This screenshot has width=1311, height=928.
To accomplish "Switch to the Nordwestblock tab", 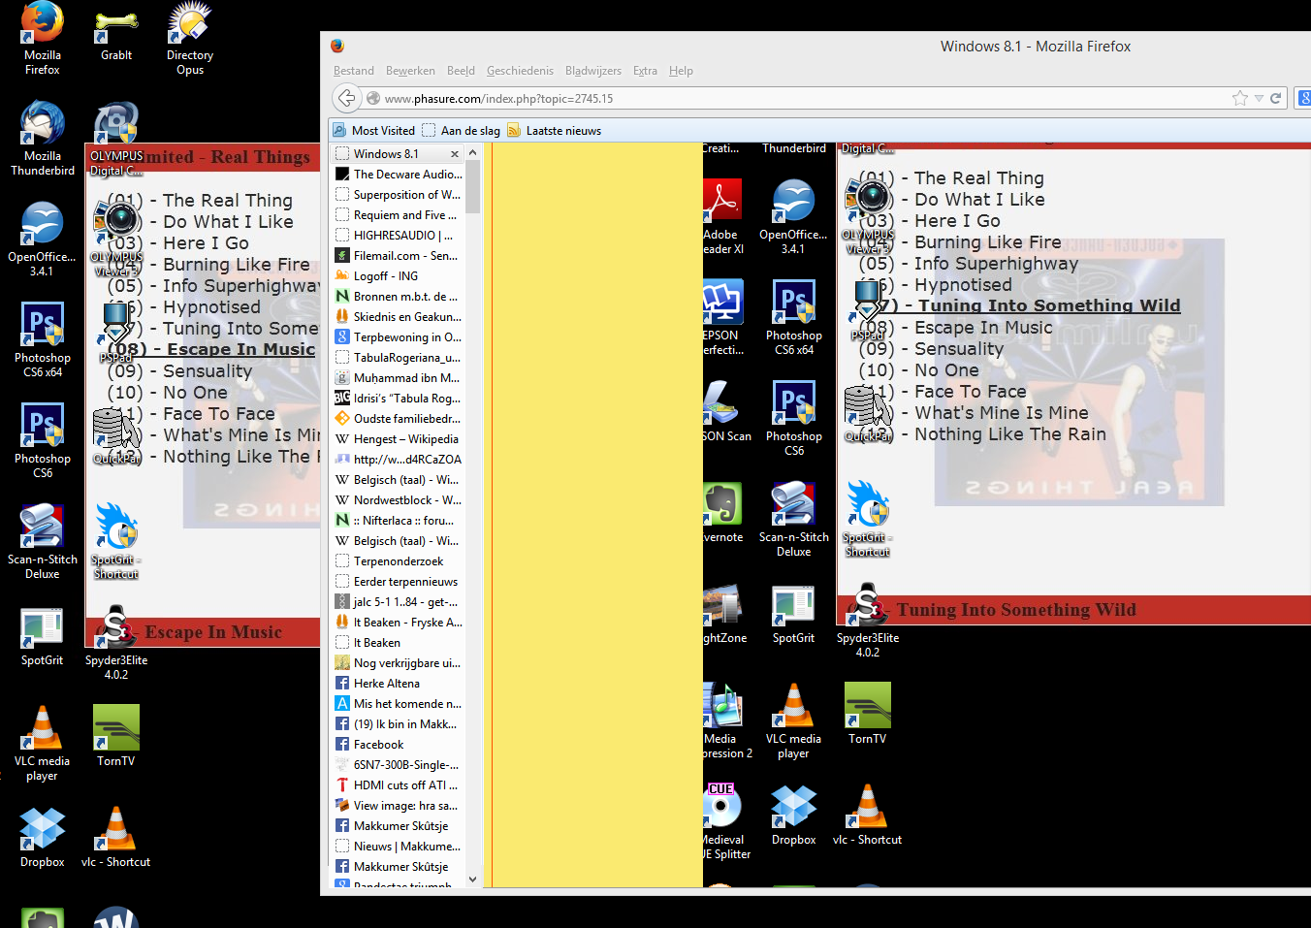I will (398, 500).
